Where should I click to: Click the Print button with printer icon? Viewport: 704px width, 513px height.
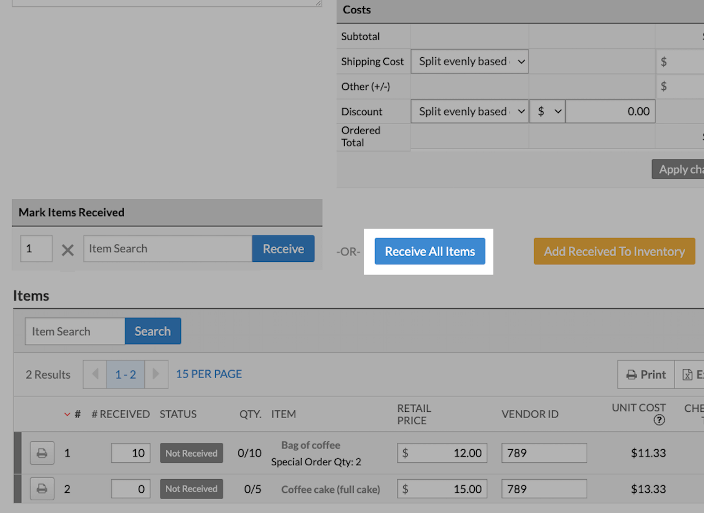point(646,375)
